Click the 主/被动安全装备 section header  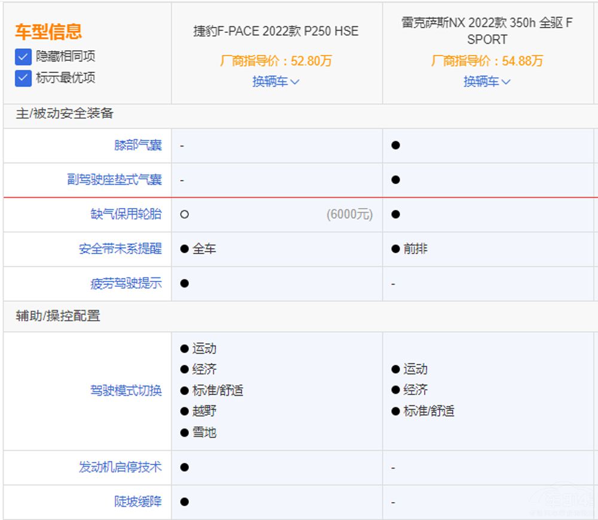click(x=65, y=114)
